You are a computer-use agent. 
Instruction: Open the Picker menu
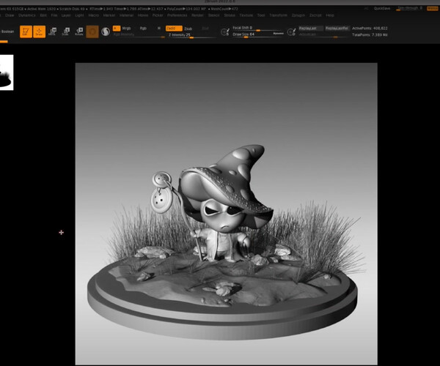point(158,15)
